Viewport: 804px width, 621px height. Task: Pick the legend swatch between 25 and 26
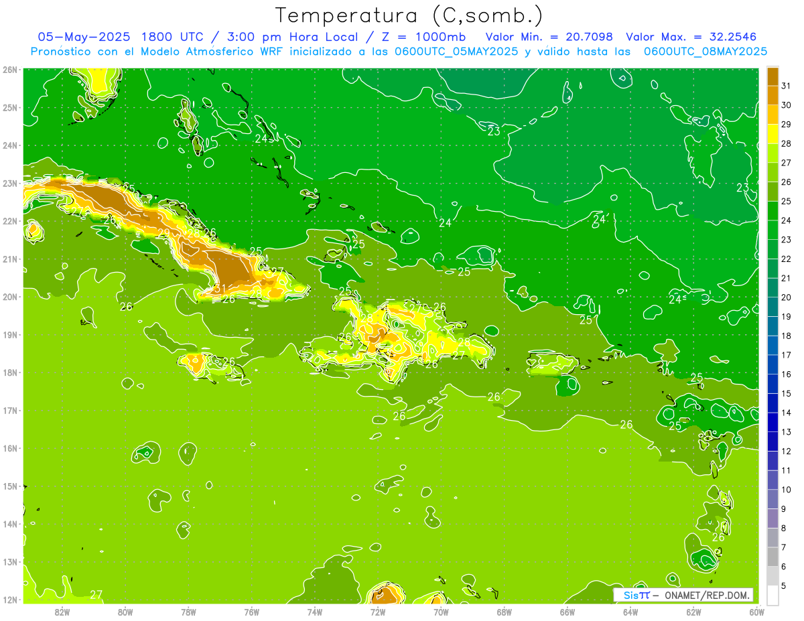(x=773, y=192)
